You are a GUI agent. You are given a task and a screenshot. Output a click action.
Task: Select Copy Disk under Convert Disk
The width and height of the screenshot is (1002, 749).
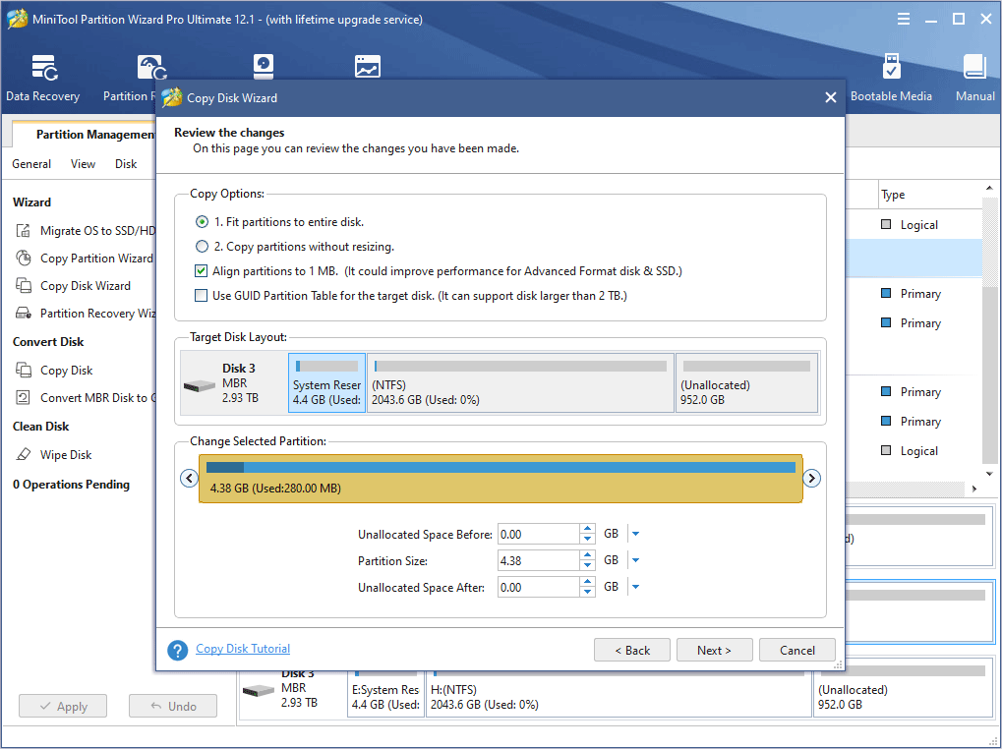54,371
